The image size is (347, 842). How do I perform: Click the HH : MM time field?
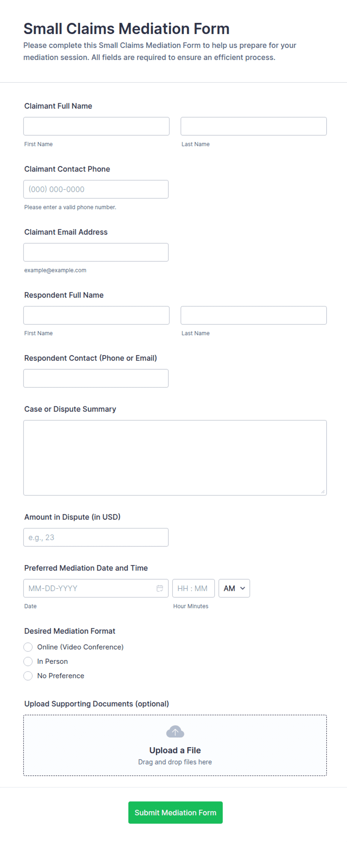194,588
